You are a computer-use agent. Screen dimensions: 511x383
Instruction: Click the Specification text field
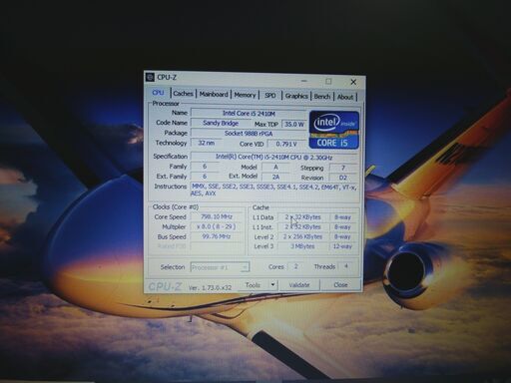[x=273, y=157]
